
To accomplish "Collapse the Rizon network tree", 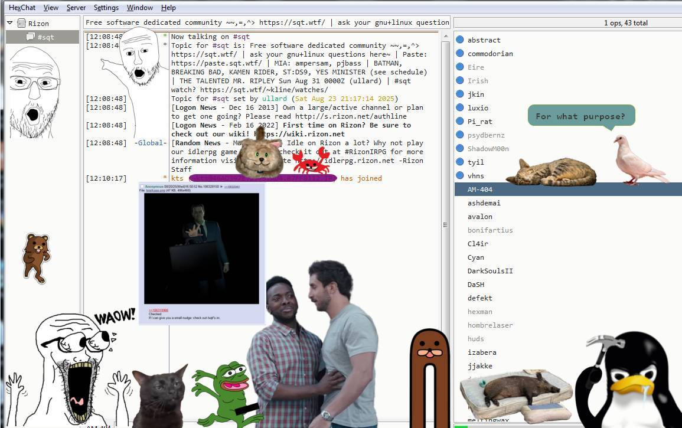I will coord(10,22).
